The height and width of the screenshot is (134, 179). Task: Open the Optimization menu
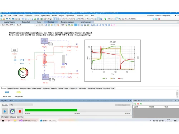click(x=45, y=16)
